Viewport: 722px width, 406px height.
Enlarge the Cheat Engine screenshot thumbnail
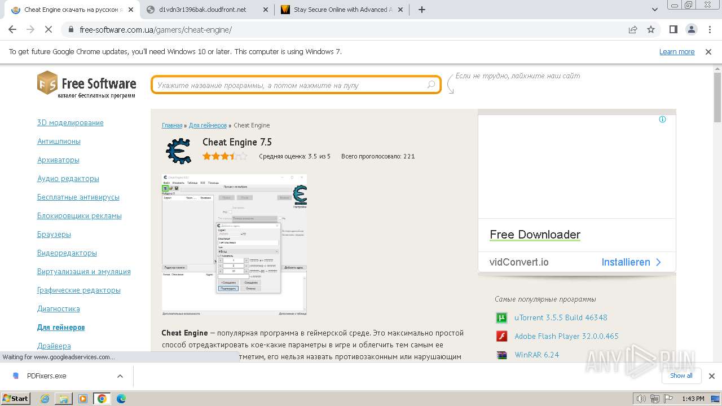[234, 244]
